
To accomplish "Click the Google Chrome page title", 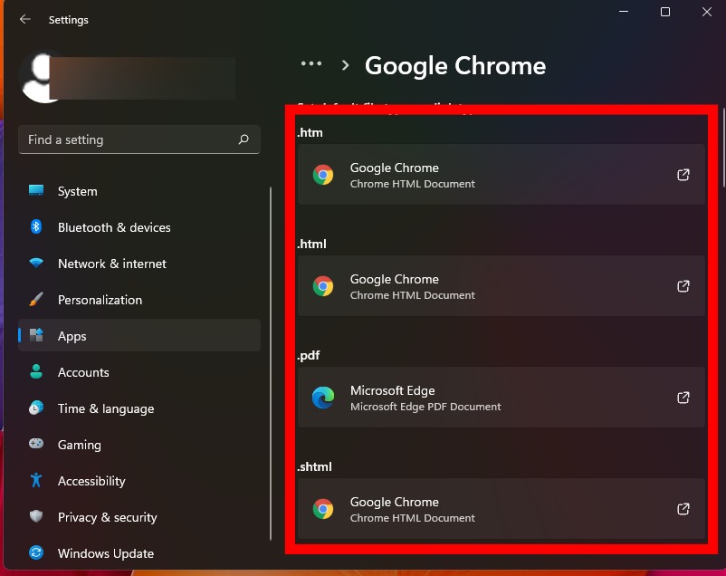I will [x=455, y=65].
